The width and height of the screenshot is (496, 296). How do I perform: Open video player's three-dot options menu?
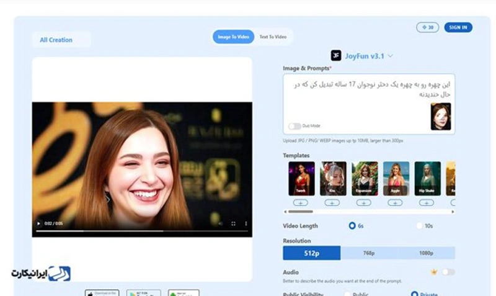pos(246,223)
